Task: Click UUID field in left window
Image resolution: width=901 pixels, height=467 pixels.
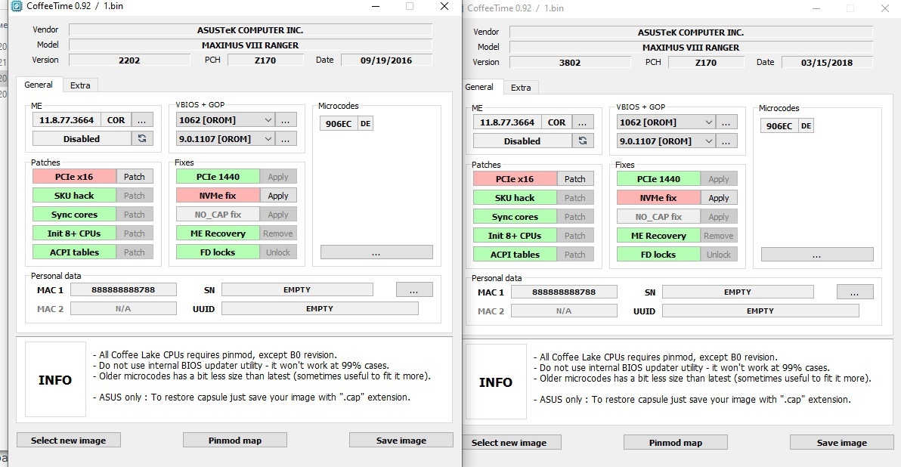Action: click(320, 308)
